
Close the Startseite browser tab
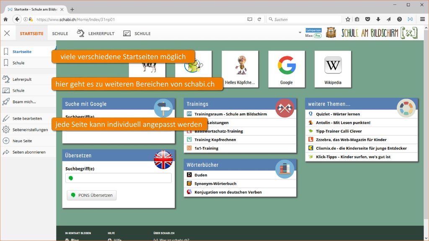(x=62, y=9)
